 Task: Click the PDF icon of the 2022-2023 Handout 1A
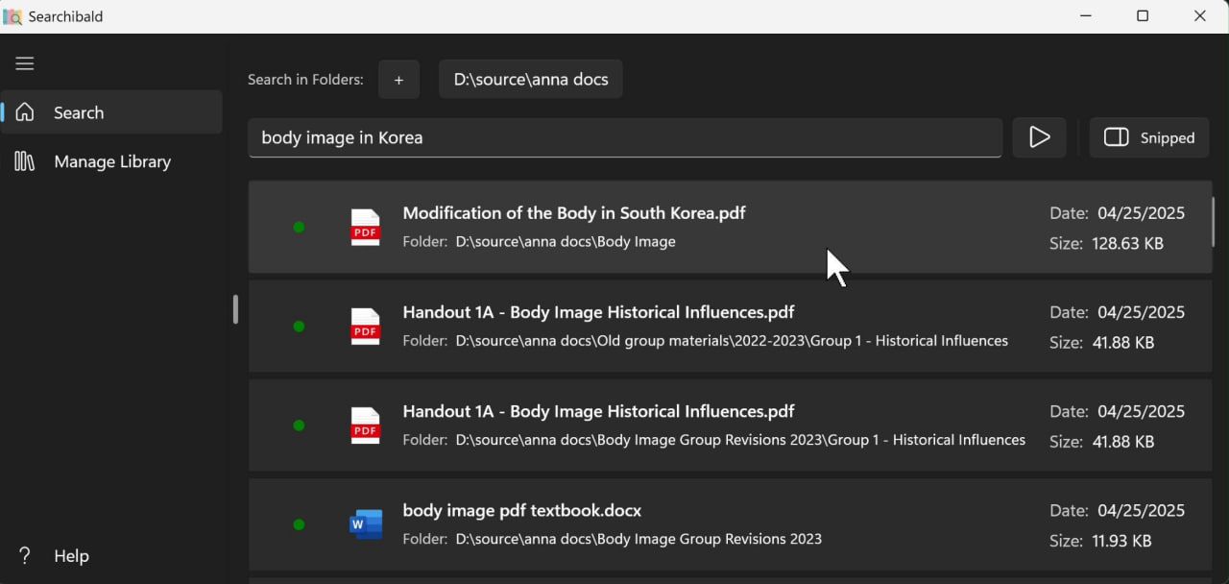(x=365, y=327)
